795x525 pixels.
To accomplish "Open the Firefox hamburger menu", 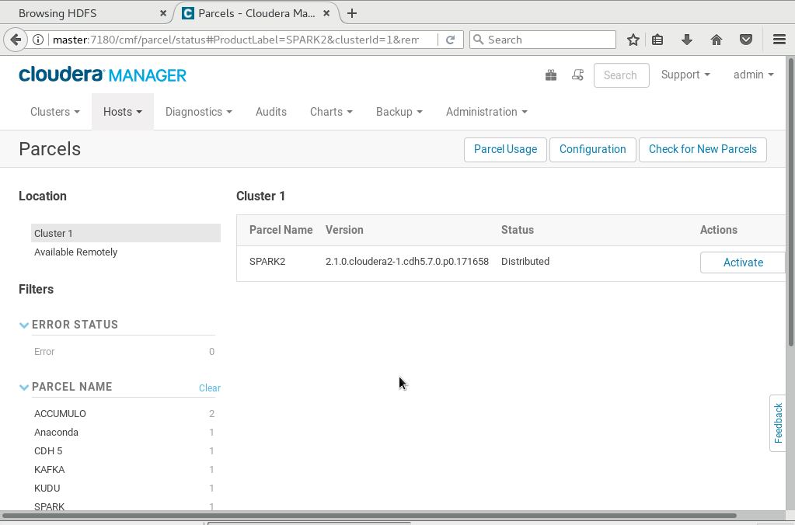I will point(779,40).
